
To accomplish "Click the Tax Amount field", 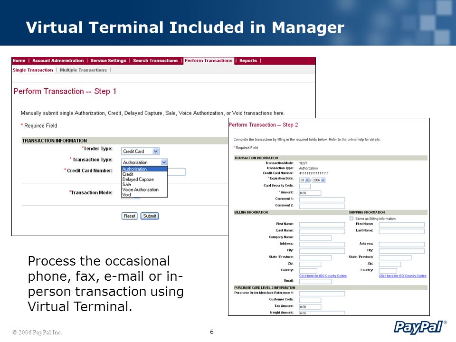I will pyautogui.click(x=310, y=307).
